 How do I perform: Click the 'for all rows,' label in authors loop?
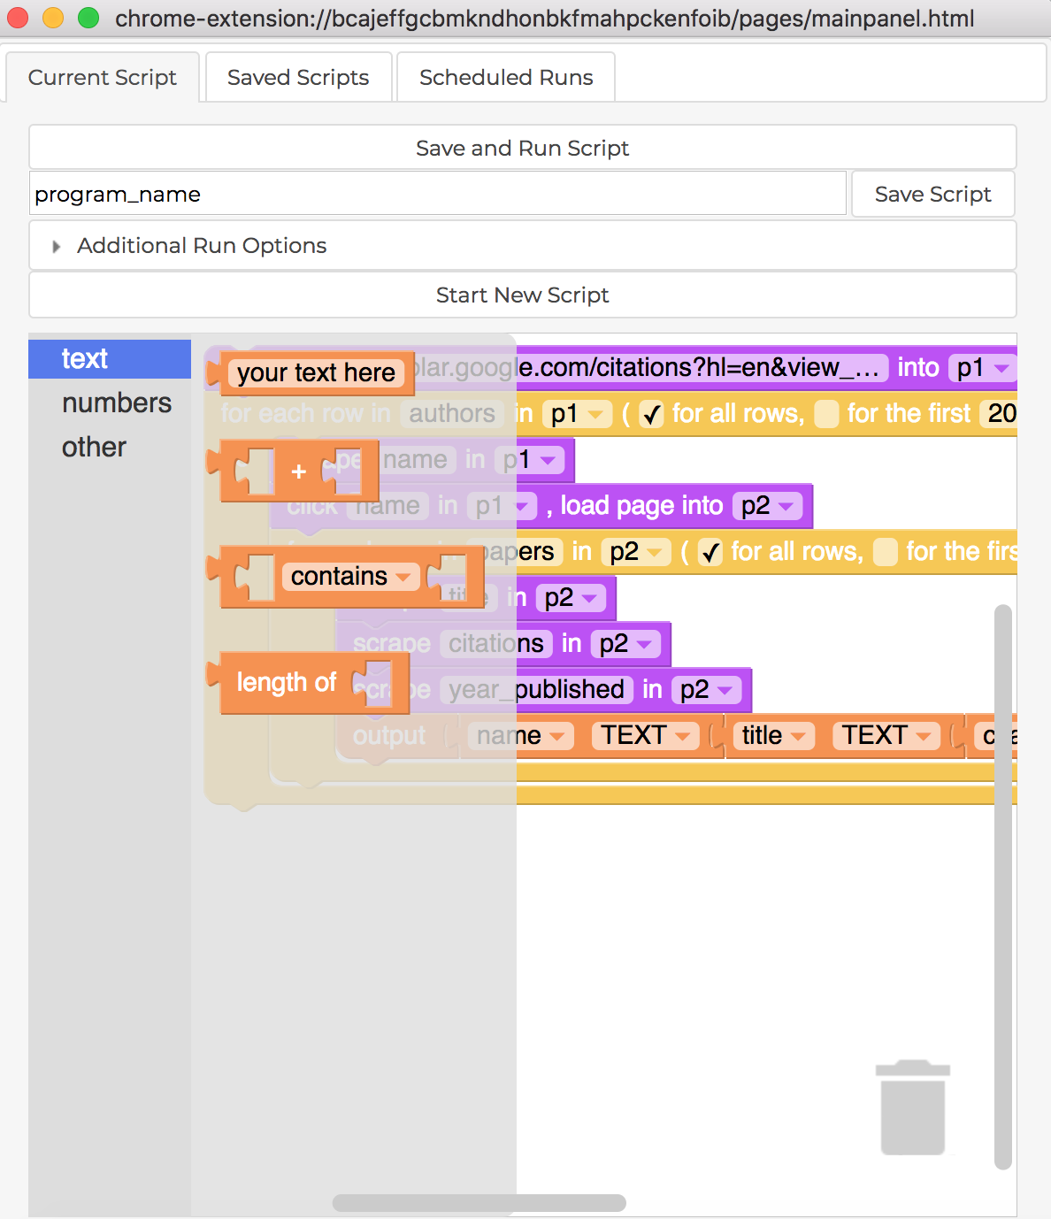[738, 414]
